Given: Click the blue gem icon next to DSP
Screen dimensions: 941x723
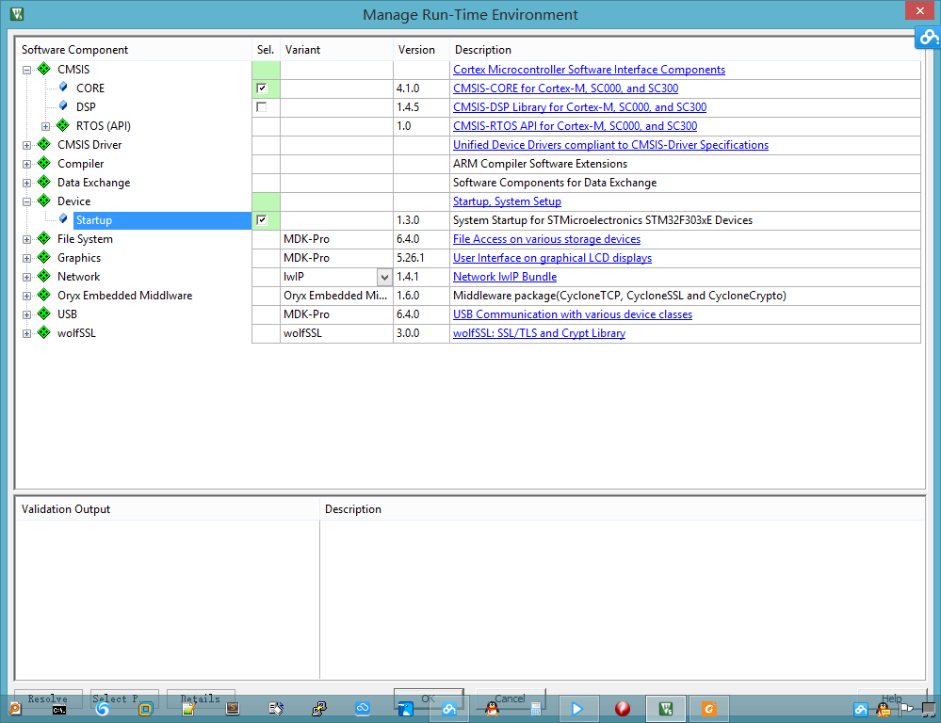Looking at the screenshot, I should tap(64, 106).
